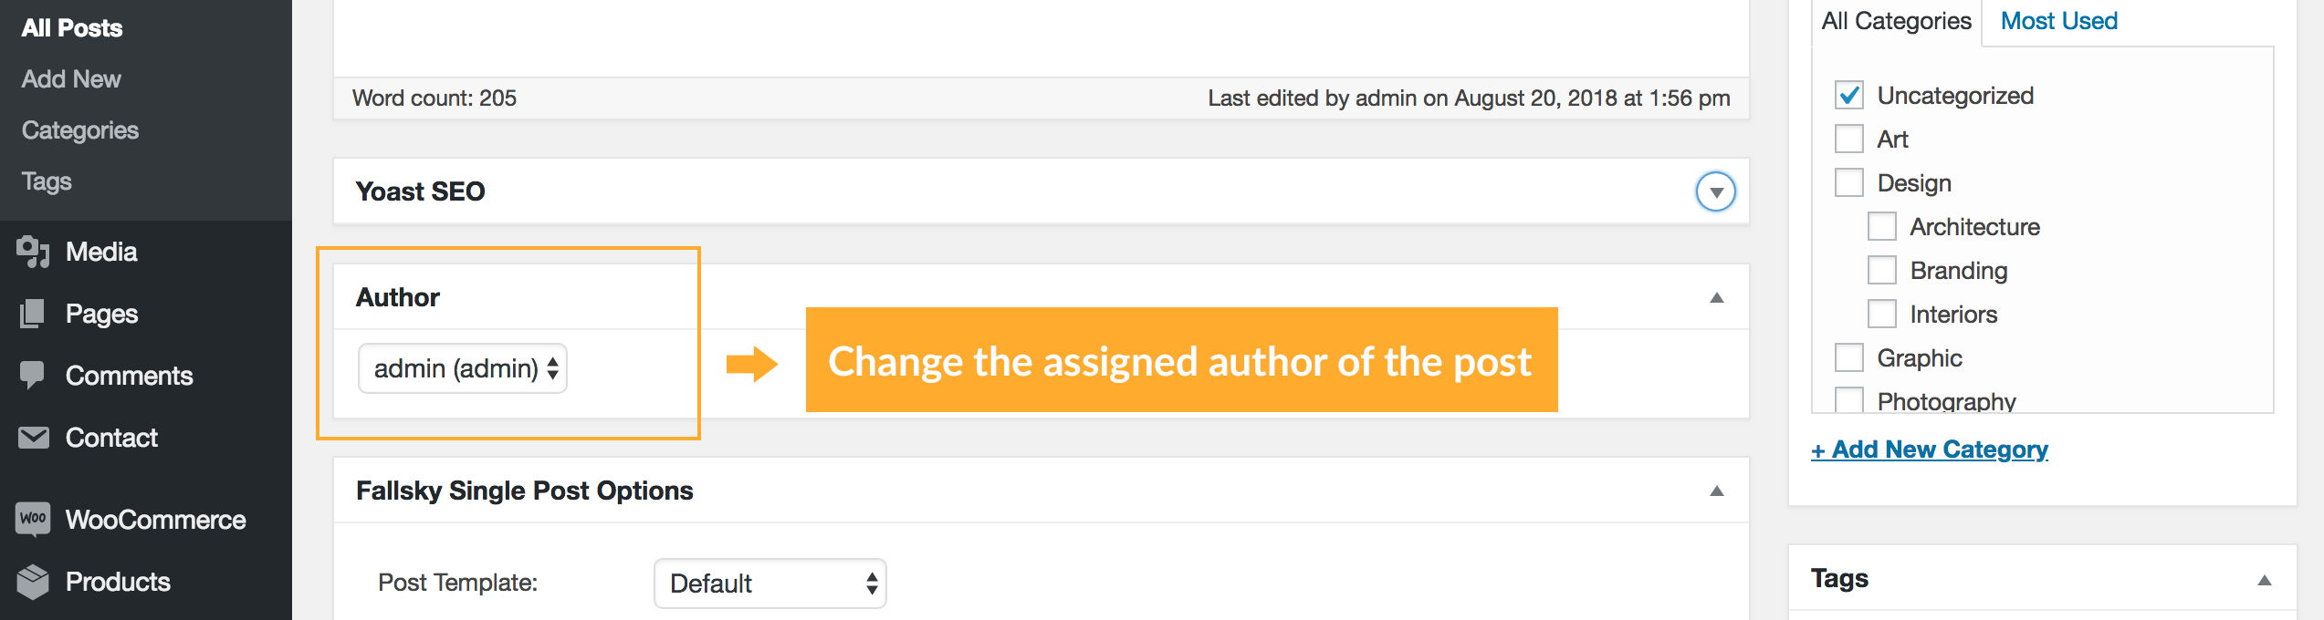Open the author selection dropdown

[463, 368]
